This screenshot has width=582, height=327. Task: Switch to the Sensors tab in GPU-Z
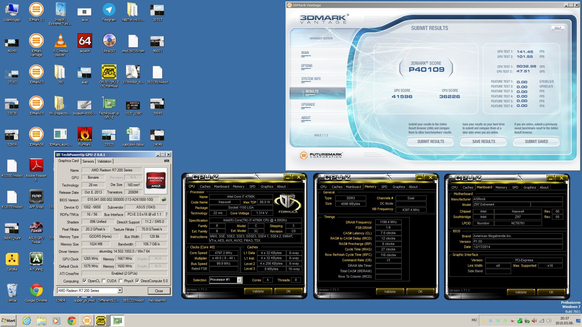tap(88, 161)
